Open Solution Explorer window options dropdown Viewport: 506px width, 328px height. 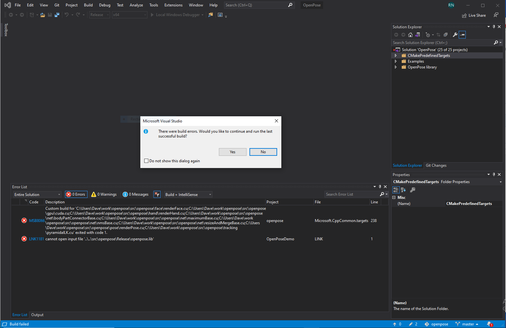(x=489, y=27)
